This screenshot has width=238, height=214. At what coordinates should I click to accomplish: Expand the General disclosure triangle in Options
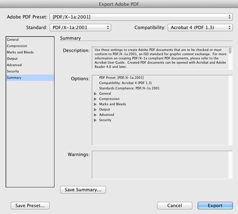tap(95, 94)
